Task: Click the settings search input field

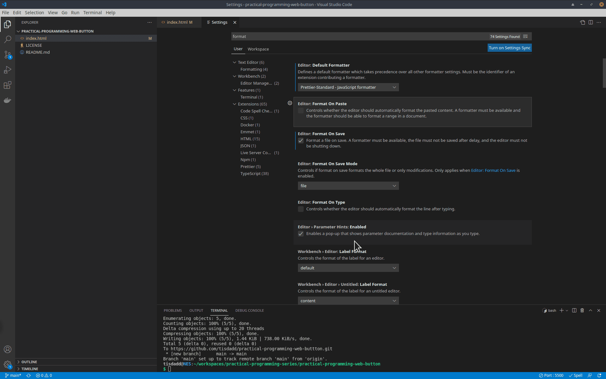Action: [347, 36]
